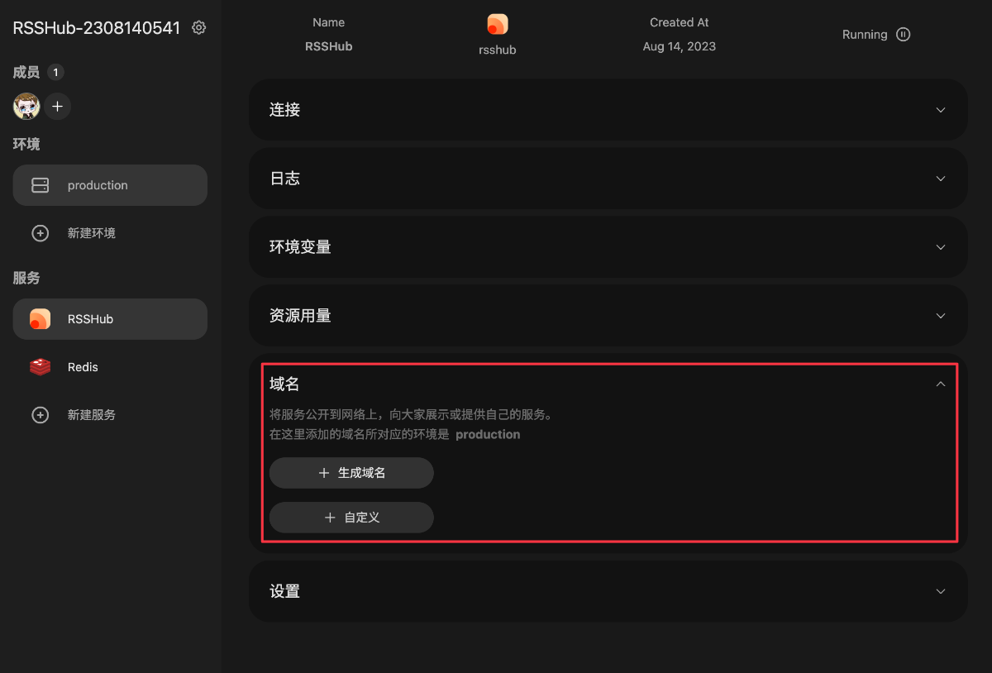Create a new service (新建服务)
Viewport: 992px width, 673px height.
pyautogui.click(x=110, y=415)
